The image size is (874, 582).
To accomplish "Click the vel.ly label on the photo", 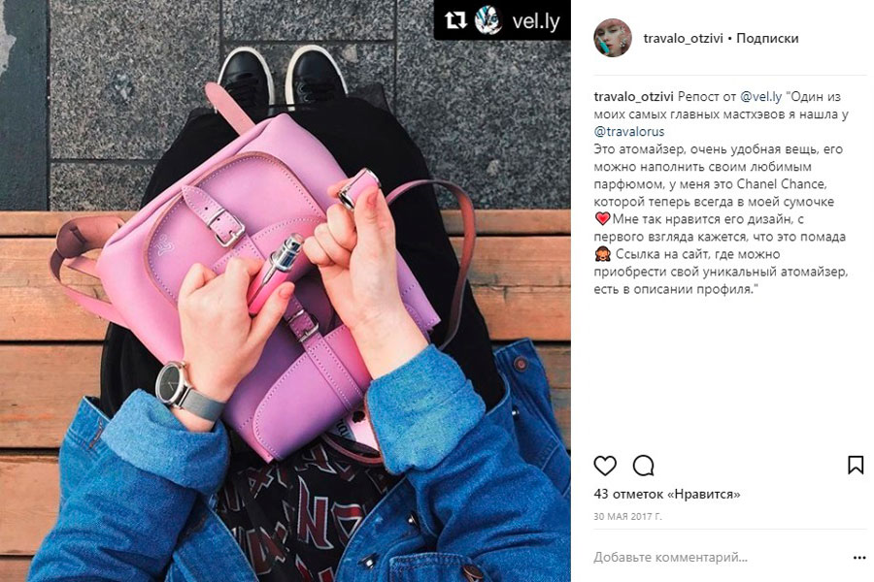I will [x=536, y=21].
